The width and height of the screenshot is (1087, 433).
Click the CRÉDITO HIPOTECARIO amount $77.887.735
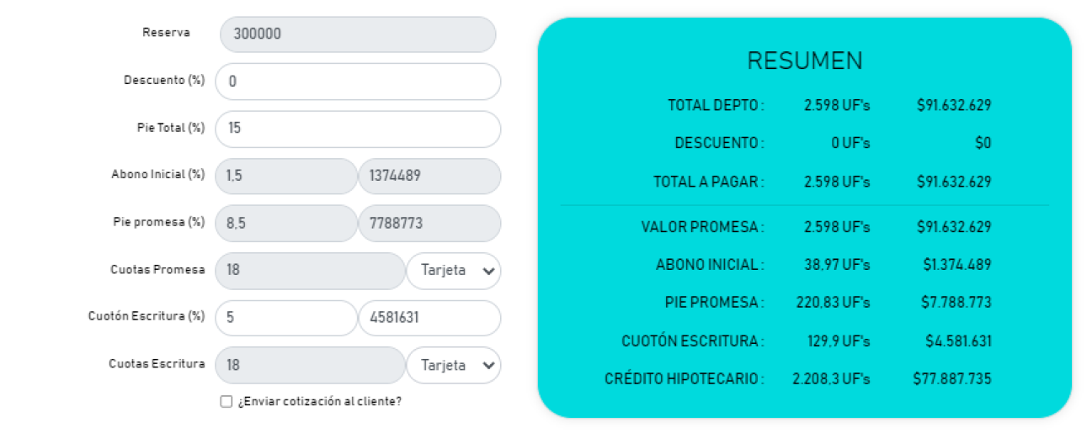coord(952,379)
